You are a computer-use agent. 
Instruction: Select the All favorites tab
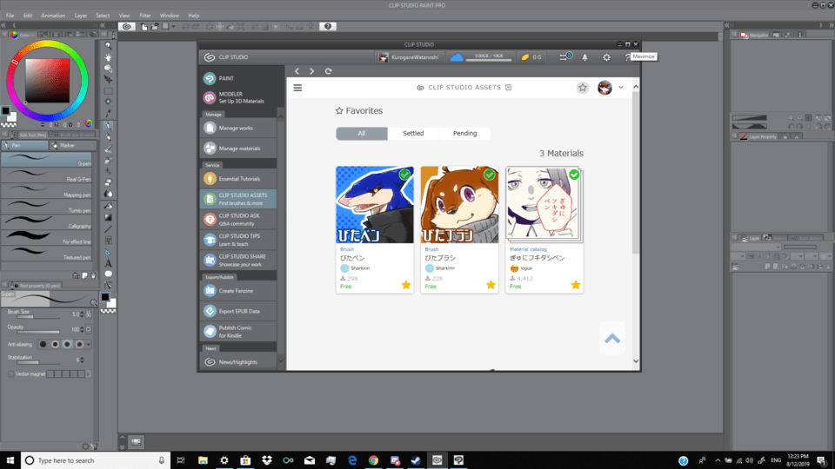coord(362,134)
